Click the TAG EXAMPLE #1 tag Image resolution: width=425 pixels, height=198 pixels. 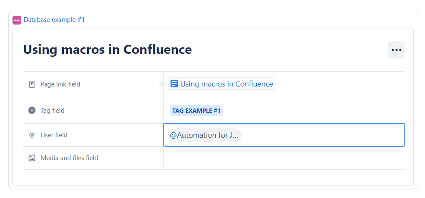(x=196, y=111)
